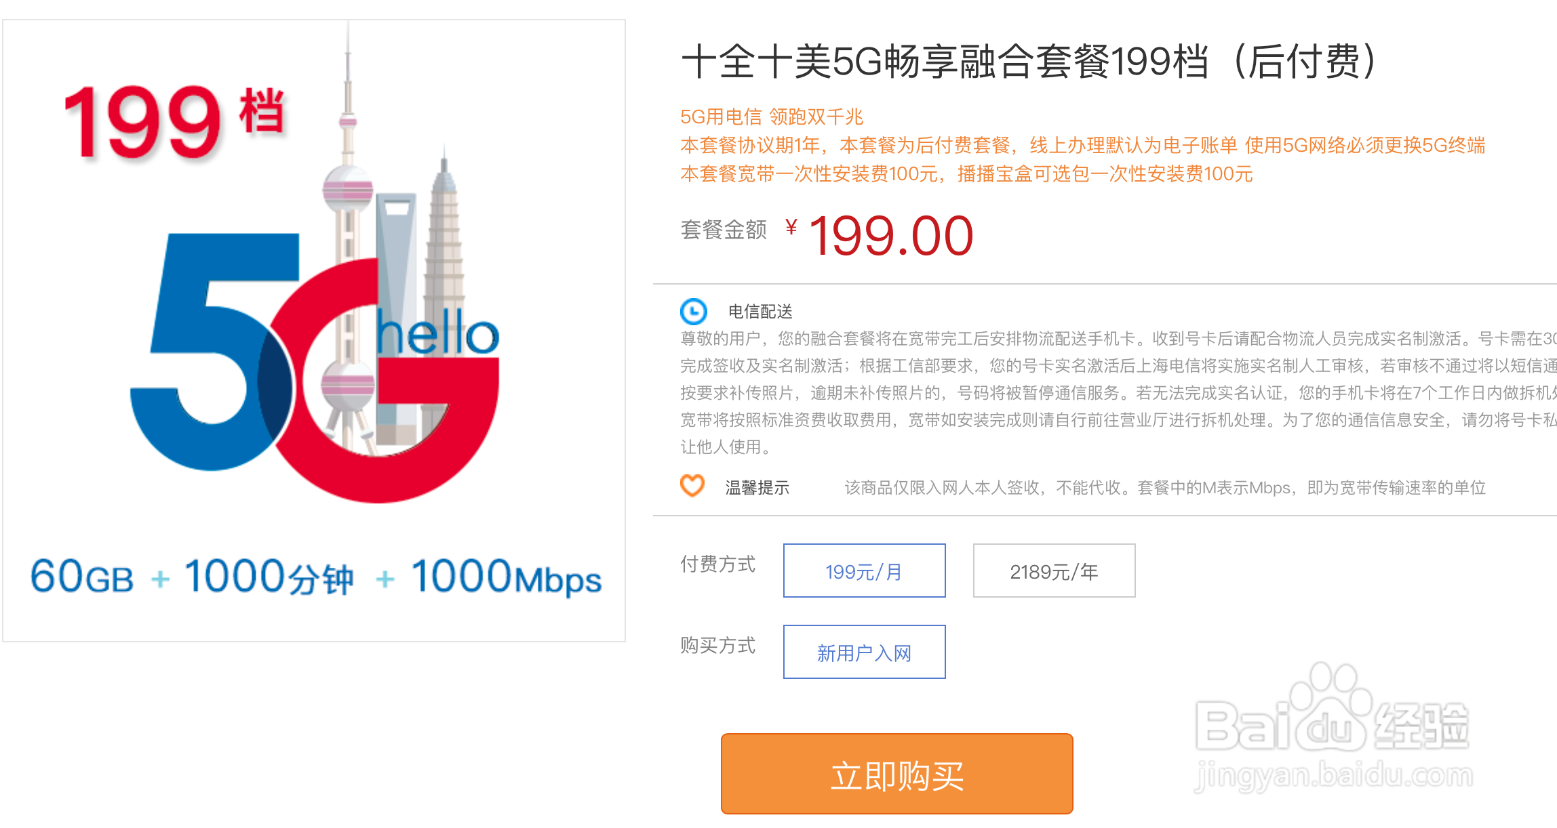Screen dimensions: 1557x828
Task: Click the 电信配送 section heading
Action: coord(760,312)
